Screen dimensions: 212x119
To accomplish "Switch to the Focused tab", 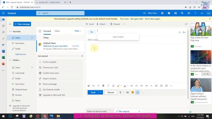I will [x=47, y=31].
